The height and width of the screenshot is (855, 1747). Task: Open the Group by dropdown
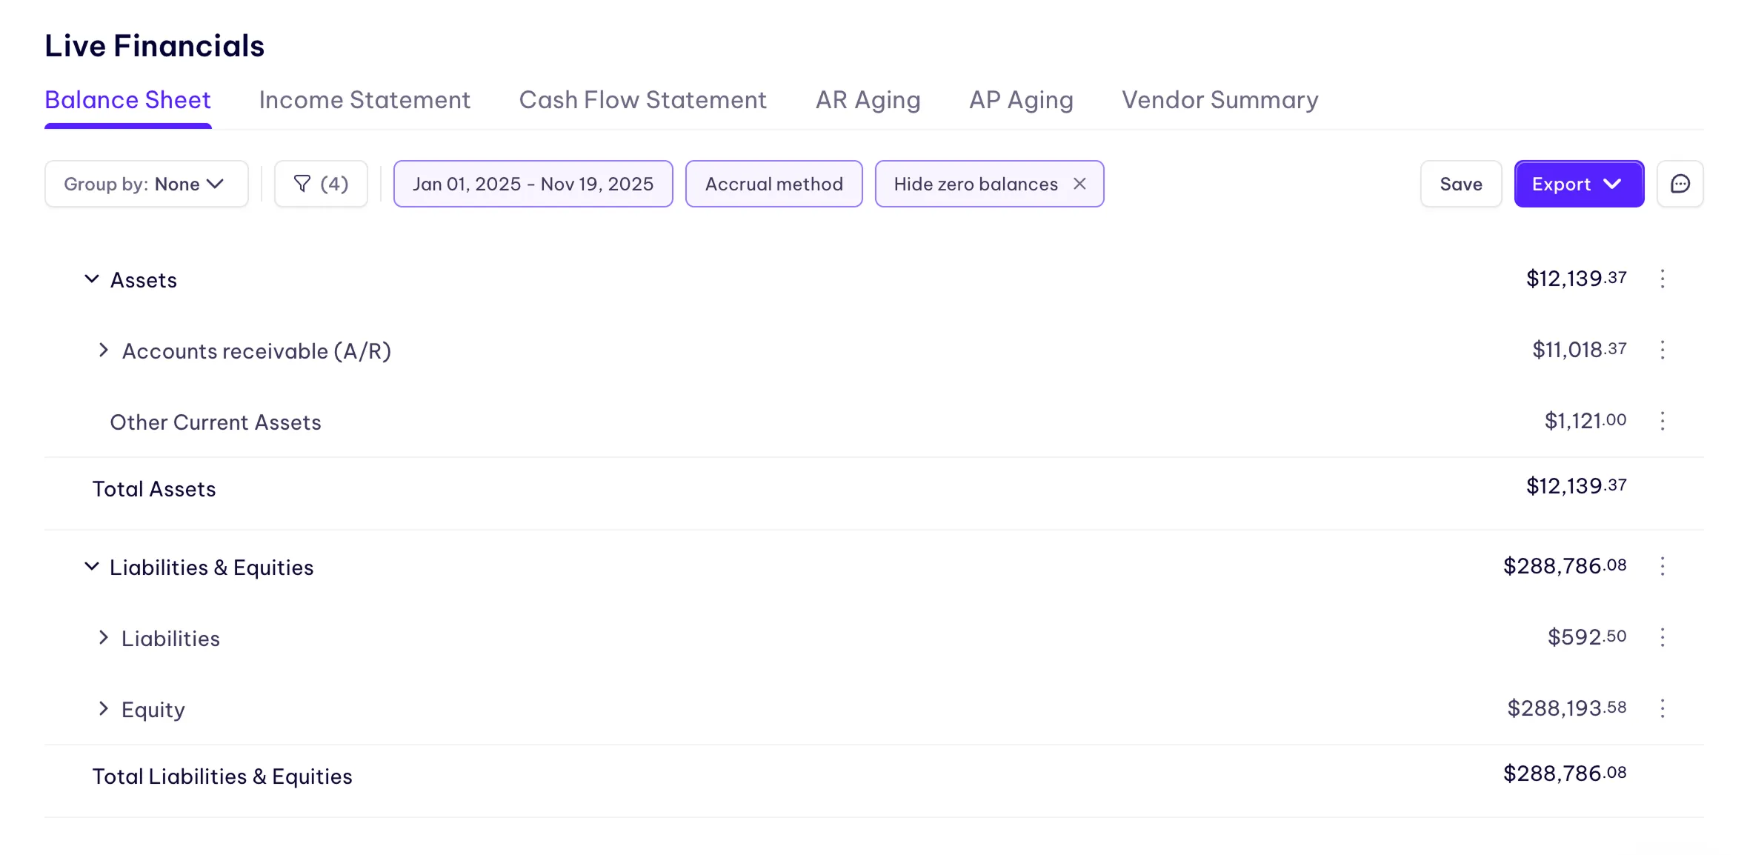tap(146, 184)
